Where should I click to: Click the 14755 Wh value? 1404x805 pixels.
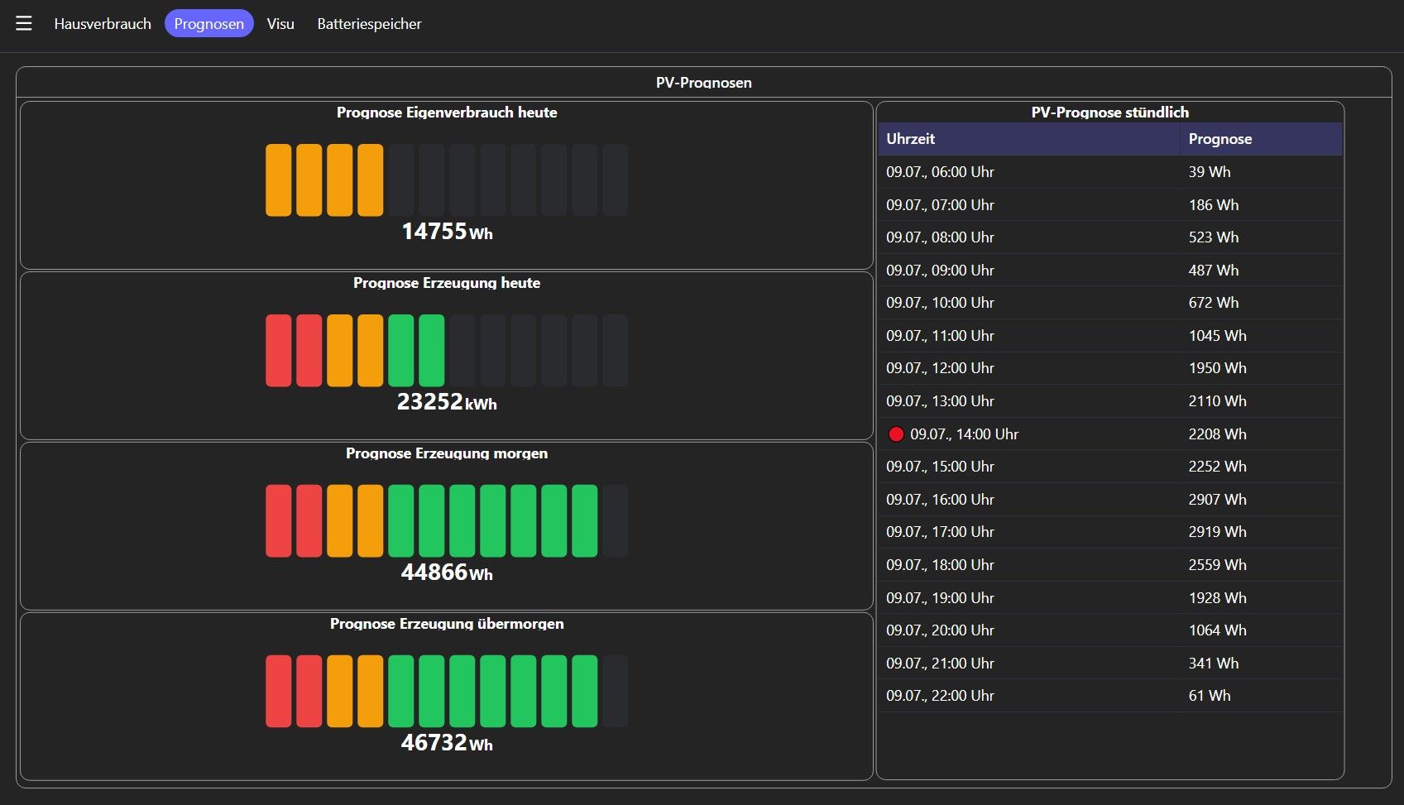coord(447,232)
